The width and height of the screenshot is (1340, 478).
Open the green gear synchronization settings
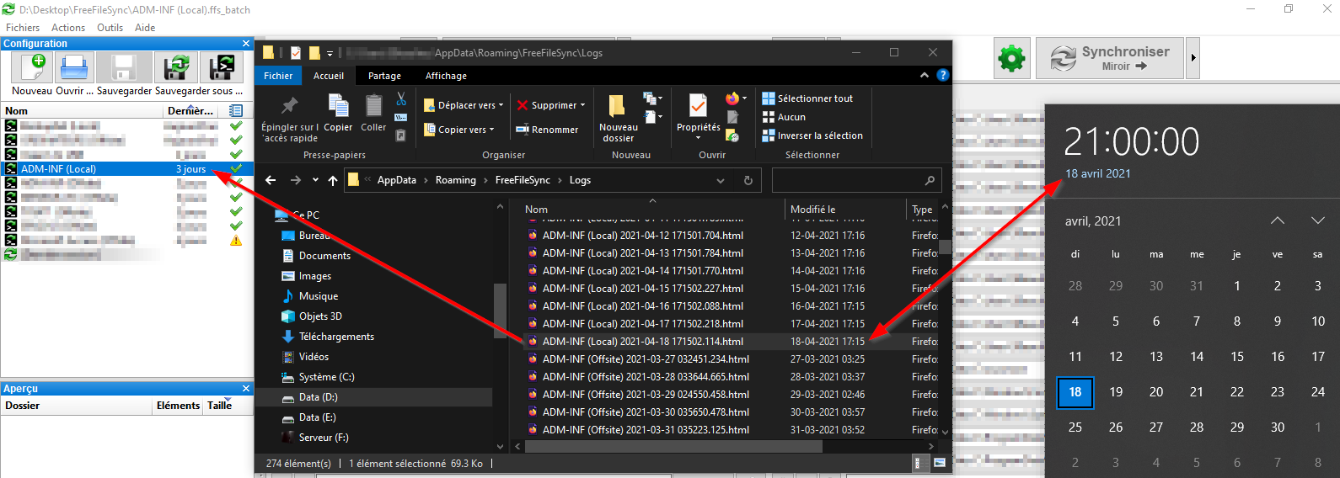coord(1011,58)
